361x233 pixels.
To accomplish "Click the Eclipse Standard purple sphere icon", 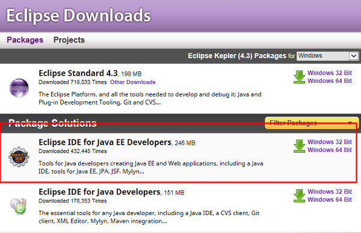I will point(19,88).
